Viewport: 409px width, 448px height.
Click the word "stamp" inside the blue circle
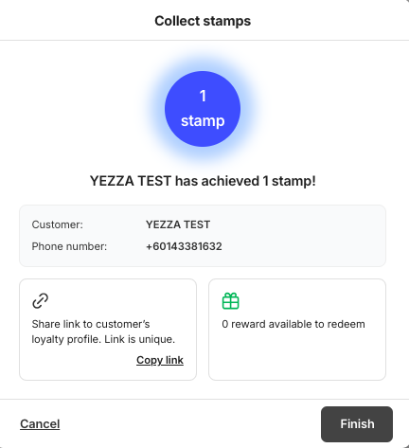pos(203,121)
